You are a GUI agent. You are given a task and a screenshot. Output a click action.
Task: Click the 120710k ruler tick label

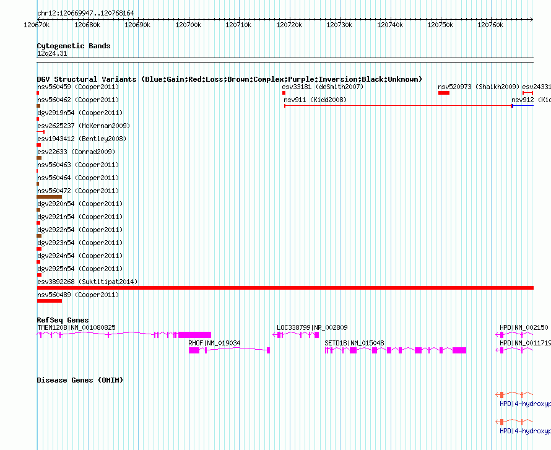[x=238, y=25]
